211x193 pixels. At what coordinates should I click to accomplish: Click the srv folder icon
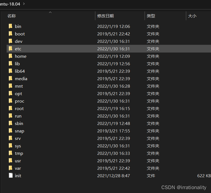point(10,138)
